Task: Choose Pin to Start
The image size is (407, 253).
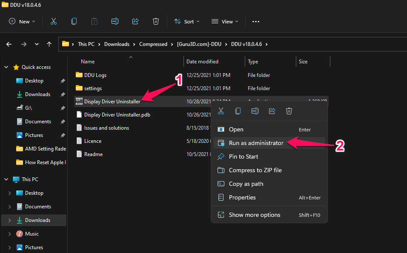Action: coord(269,156)
